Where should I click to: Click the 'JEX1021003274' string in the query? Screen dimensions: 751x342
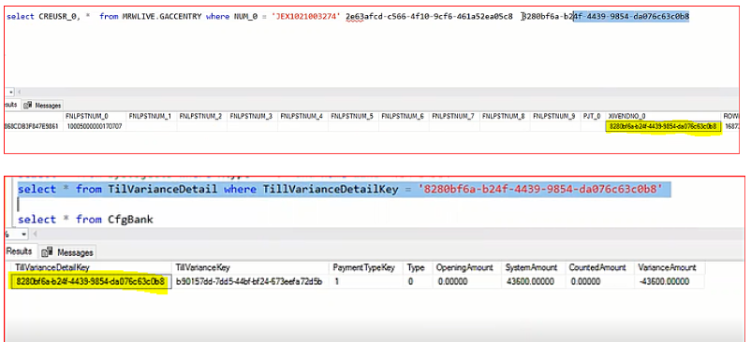coord(306,17)
